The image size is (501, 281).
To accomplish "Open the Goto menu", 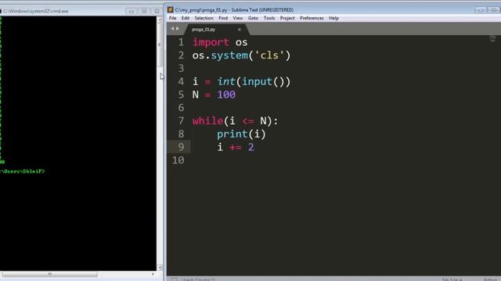I will point(253,18).
